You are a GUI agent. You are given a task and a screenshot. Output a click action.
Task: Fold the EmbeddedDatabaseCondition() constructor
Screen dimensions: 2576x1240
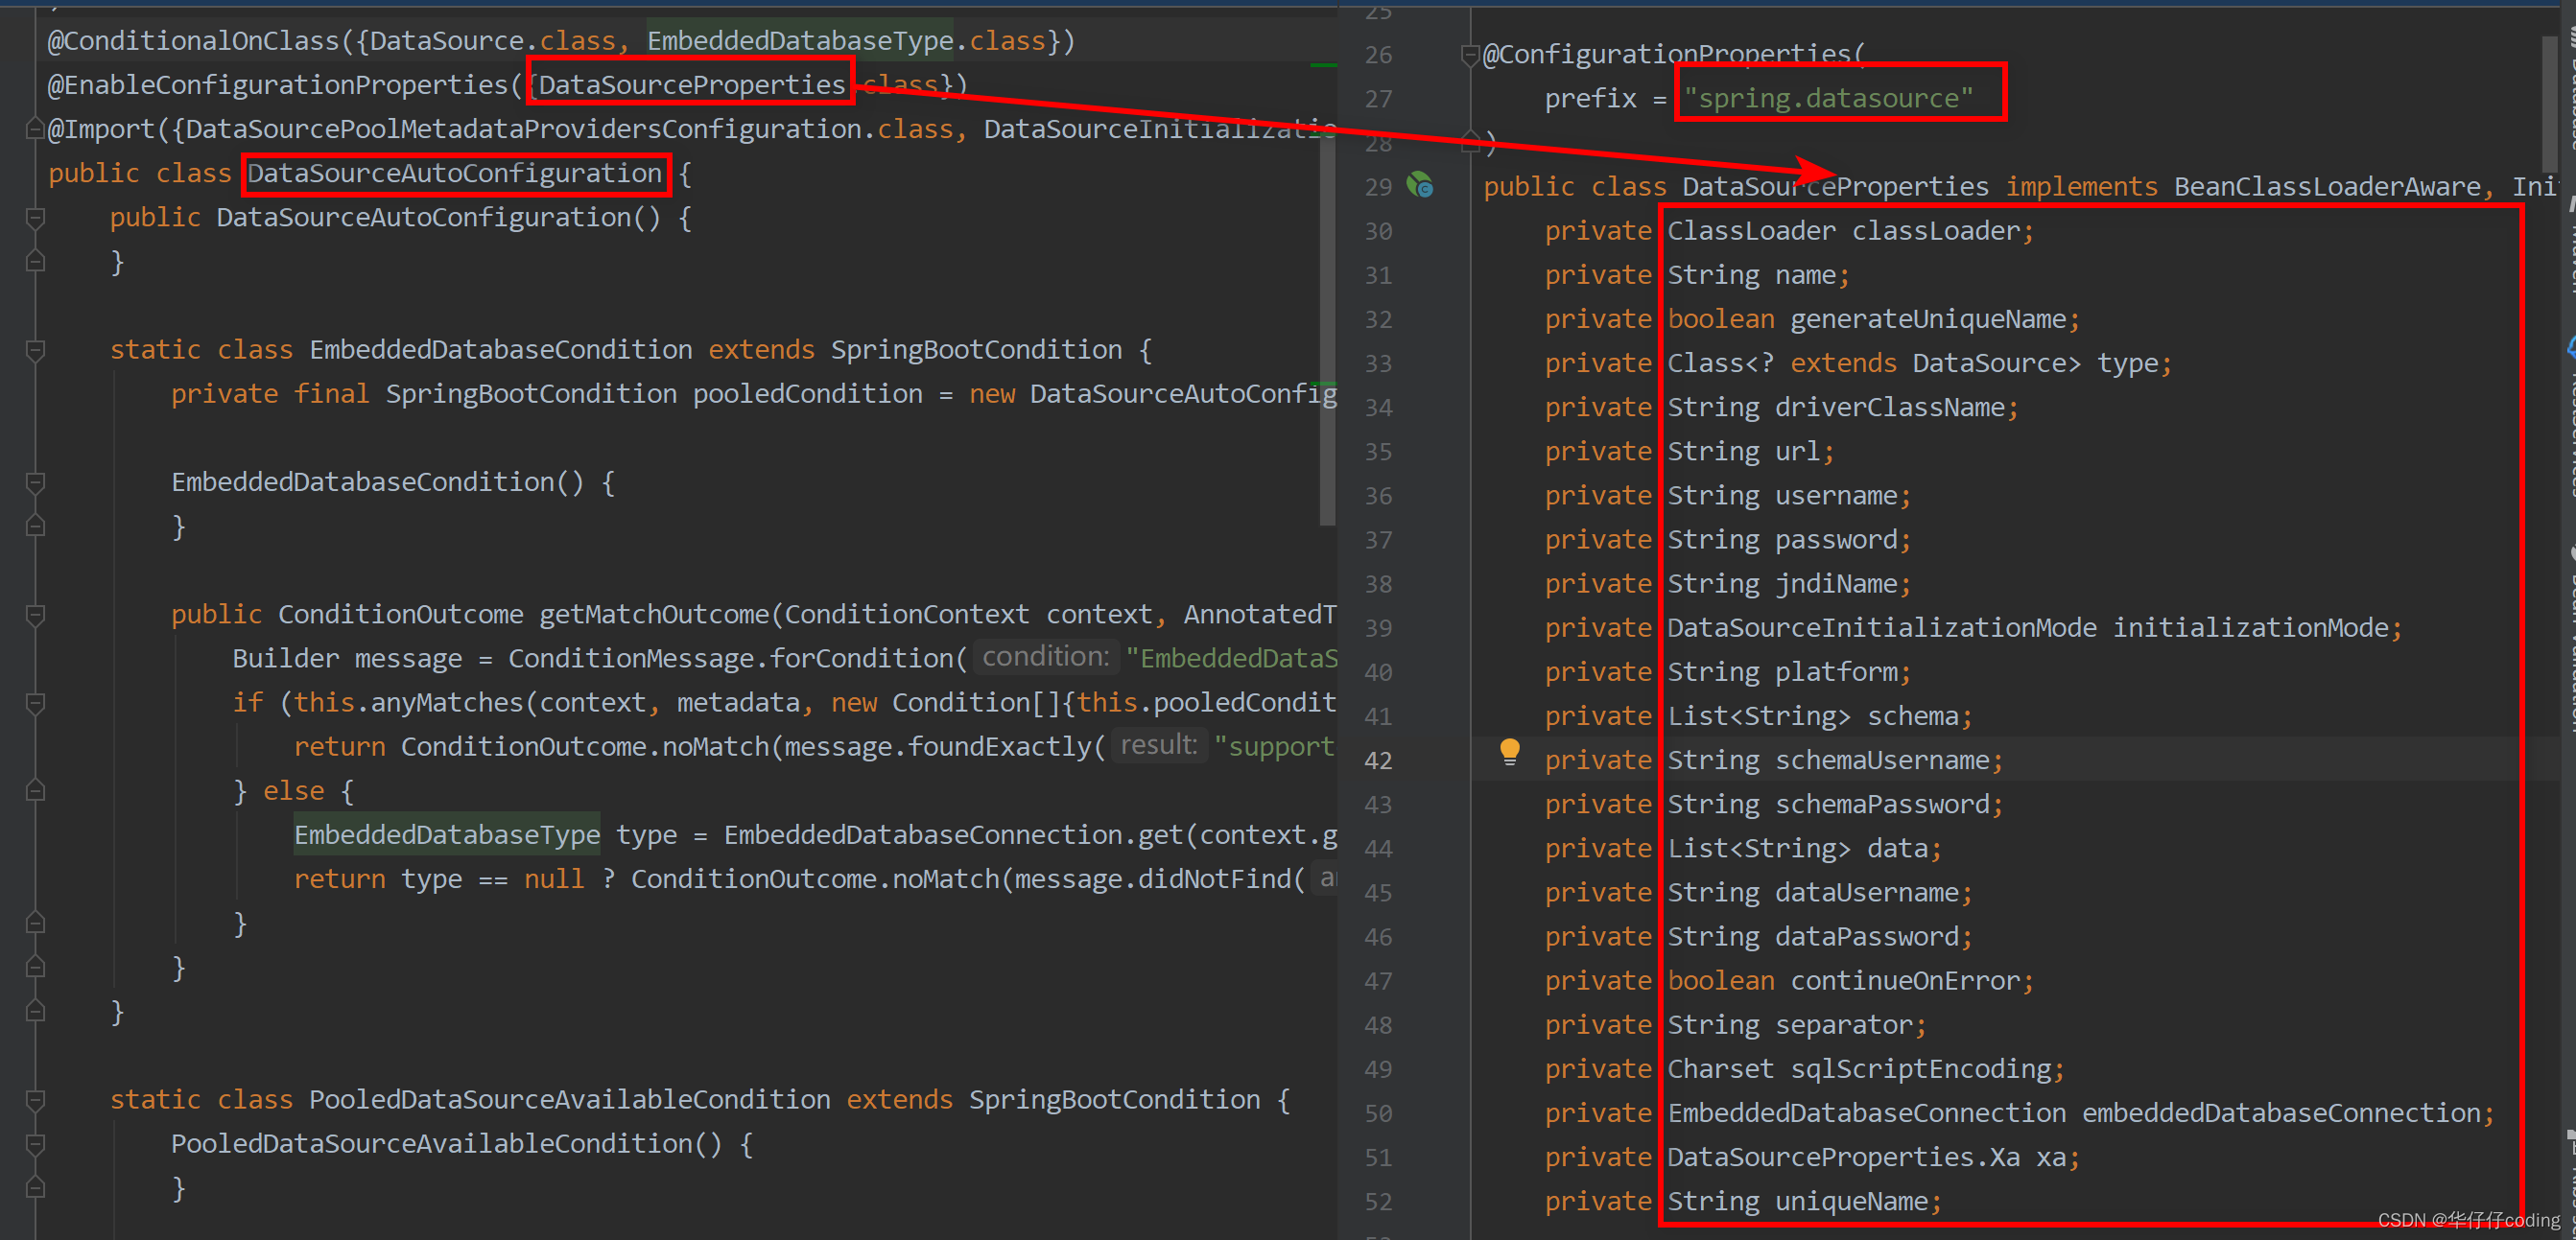[x=35, y=482]
